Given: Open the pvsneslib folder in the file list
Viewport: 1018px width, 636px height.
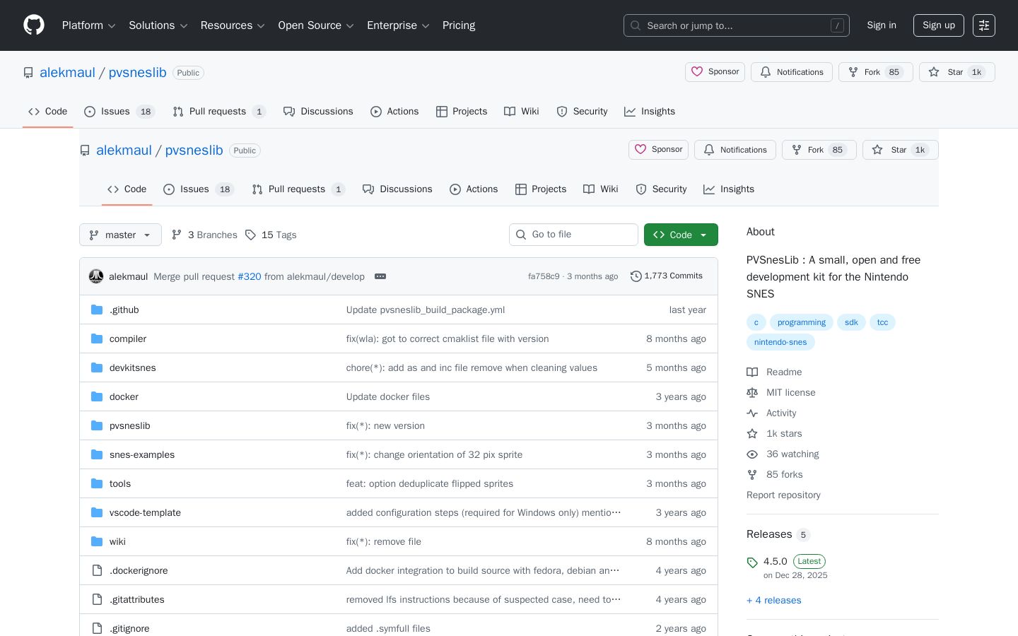Looking at the screenshot, I should [130, 425].
